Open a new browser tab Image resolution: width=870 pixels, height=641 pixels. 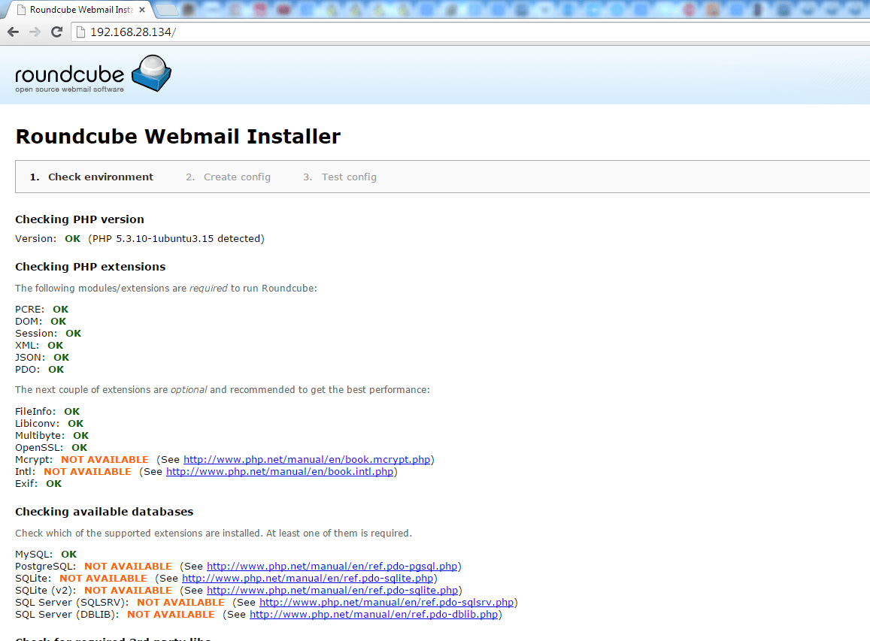165,10
